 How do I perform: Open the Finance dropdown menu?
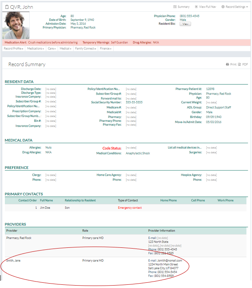click(105, 49)
